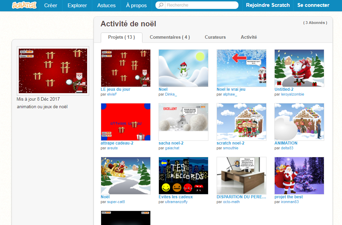Open the attrape cadeau-2 red thumbnail
The image size is (342, 225).
126,122
